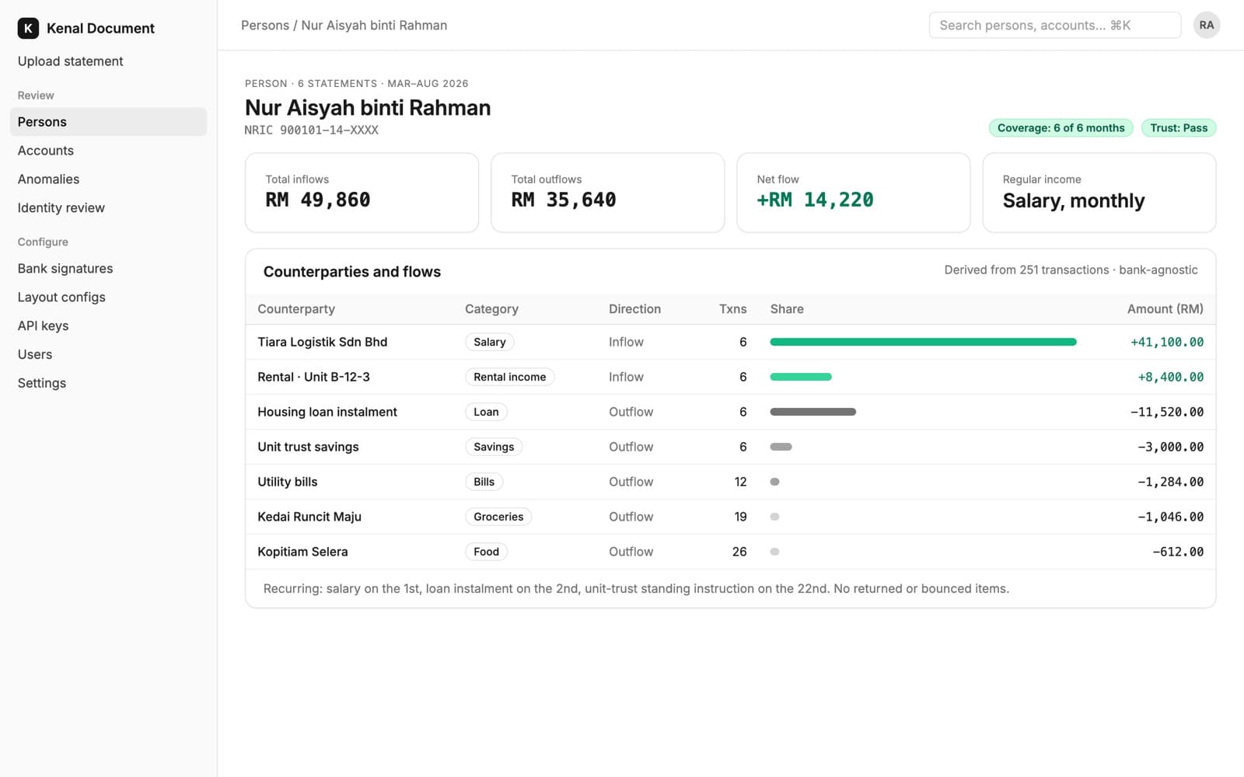This screenshot has height=777, width=1244.
Task: Click the Rental income category tag
Action: tap(510, 377)
